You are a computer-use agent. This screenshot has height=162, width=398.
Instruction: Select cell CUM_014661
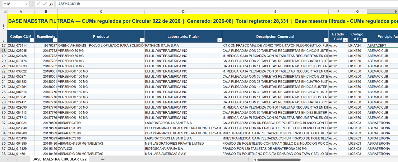(21, 154)
